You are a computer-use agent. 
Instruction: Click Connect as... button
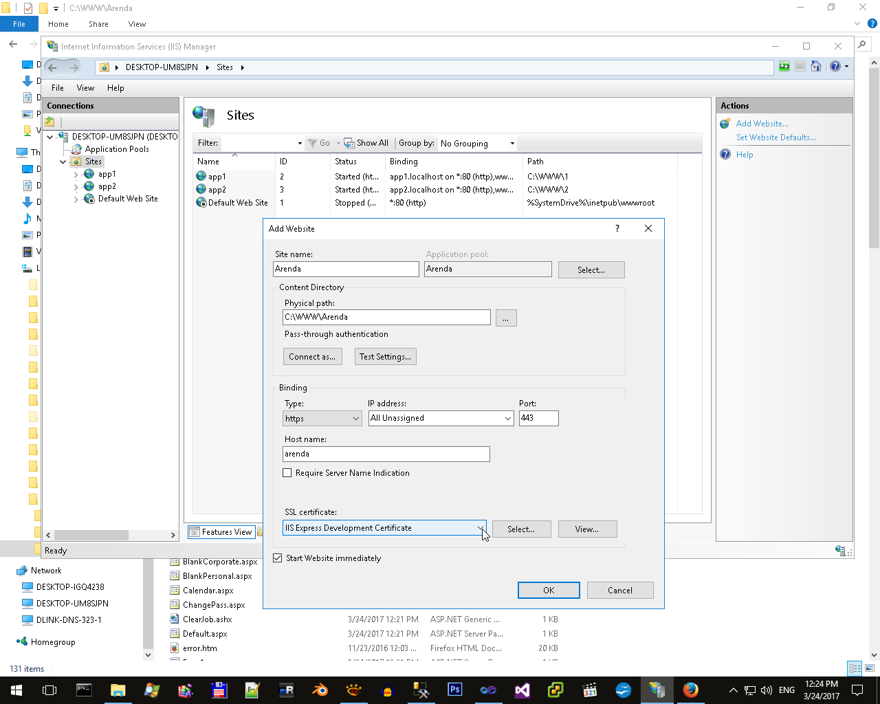[312, 357]
